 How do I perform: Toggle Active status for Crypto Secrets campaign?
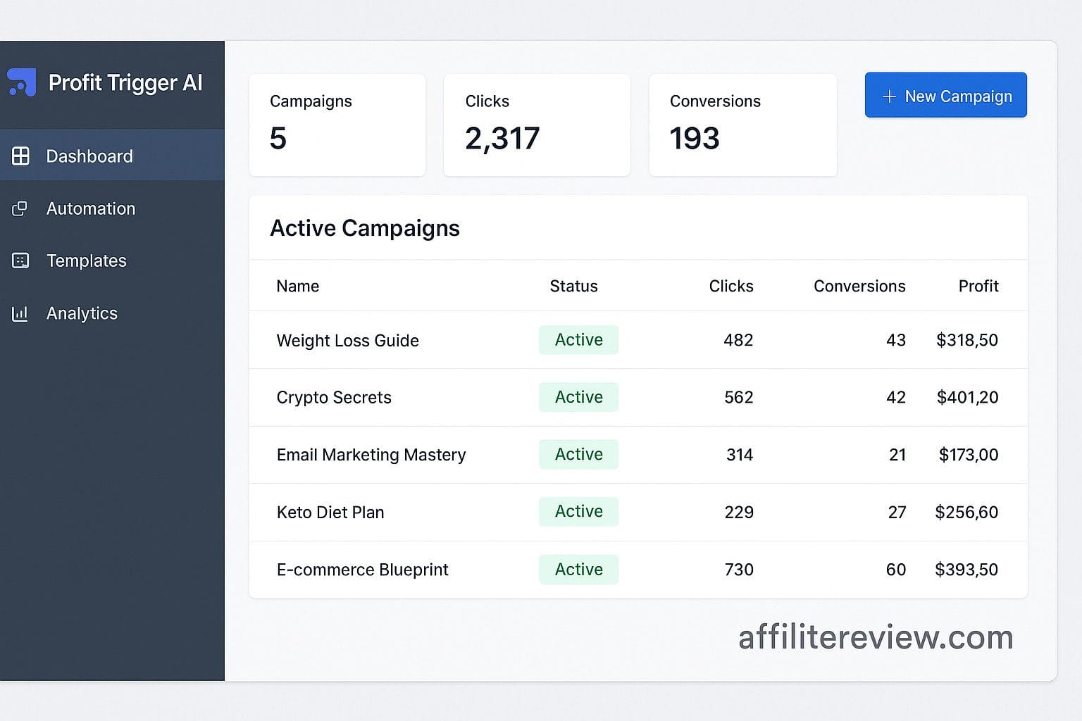point(578,397)
